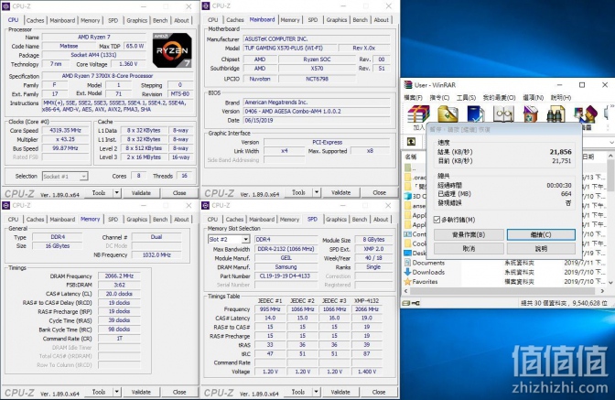This screenshot has height=400, width=615.
Task: Open the 檔案(F) menu in WinRAR
Action: 414,97
